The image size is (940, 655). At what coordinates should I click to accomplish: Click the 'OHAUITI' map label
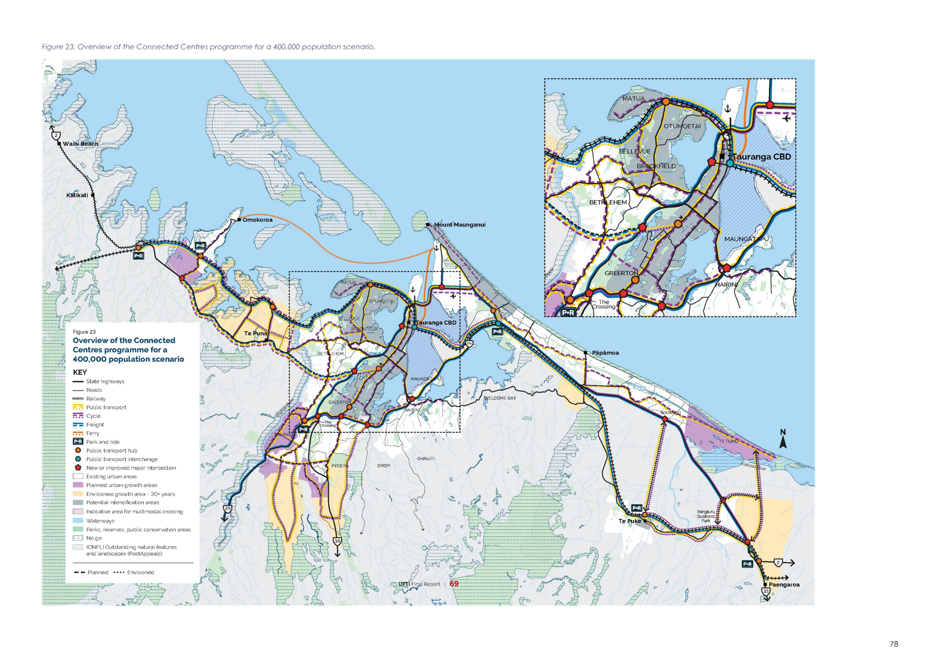(x=426, y=458)
